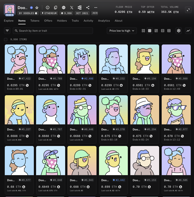Viewport: 194px width, 197px height.
Task: Click the expand fullscreen icon
Action: coord(188,10)
